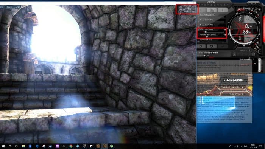The height and width of the screenshot is (149, 265).
Task: Open OneNote purple taskbar icon
Action: click(57, 146)
